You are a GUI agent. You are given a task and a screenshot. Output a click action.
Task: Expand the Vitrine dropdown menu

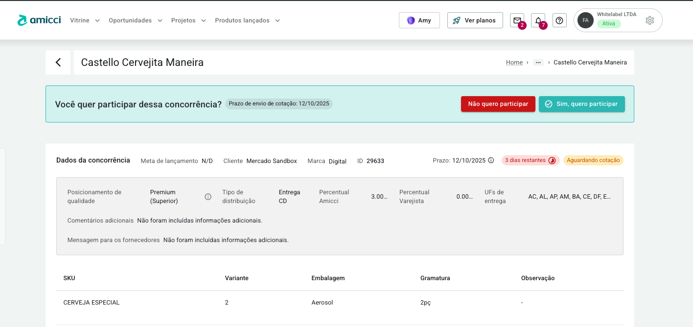pyautogui.click(x=85, y=20)
